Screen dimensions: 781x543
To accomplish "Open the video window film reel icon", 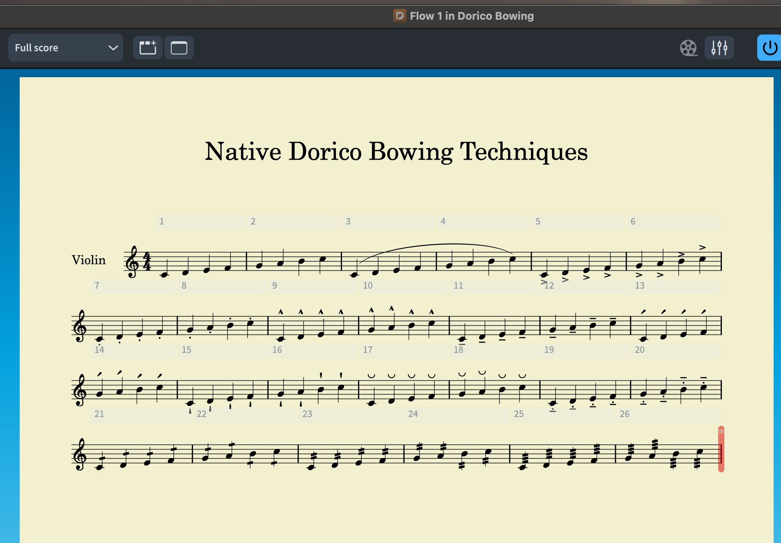I will tap(689, 48).
